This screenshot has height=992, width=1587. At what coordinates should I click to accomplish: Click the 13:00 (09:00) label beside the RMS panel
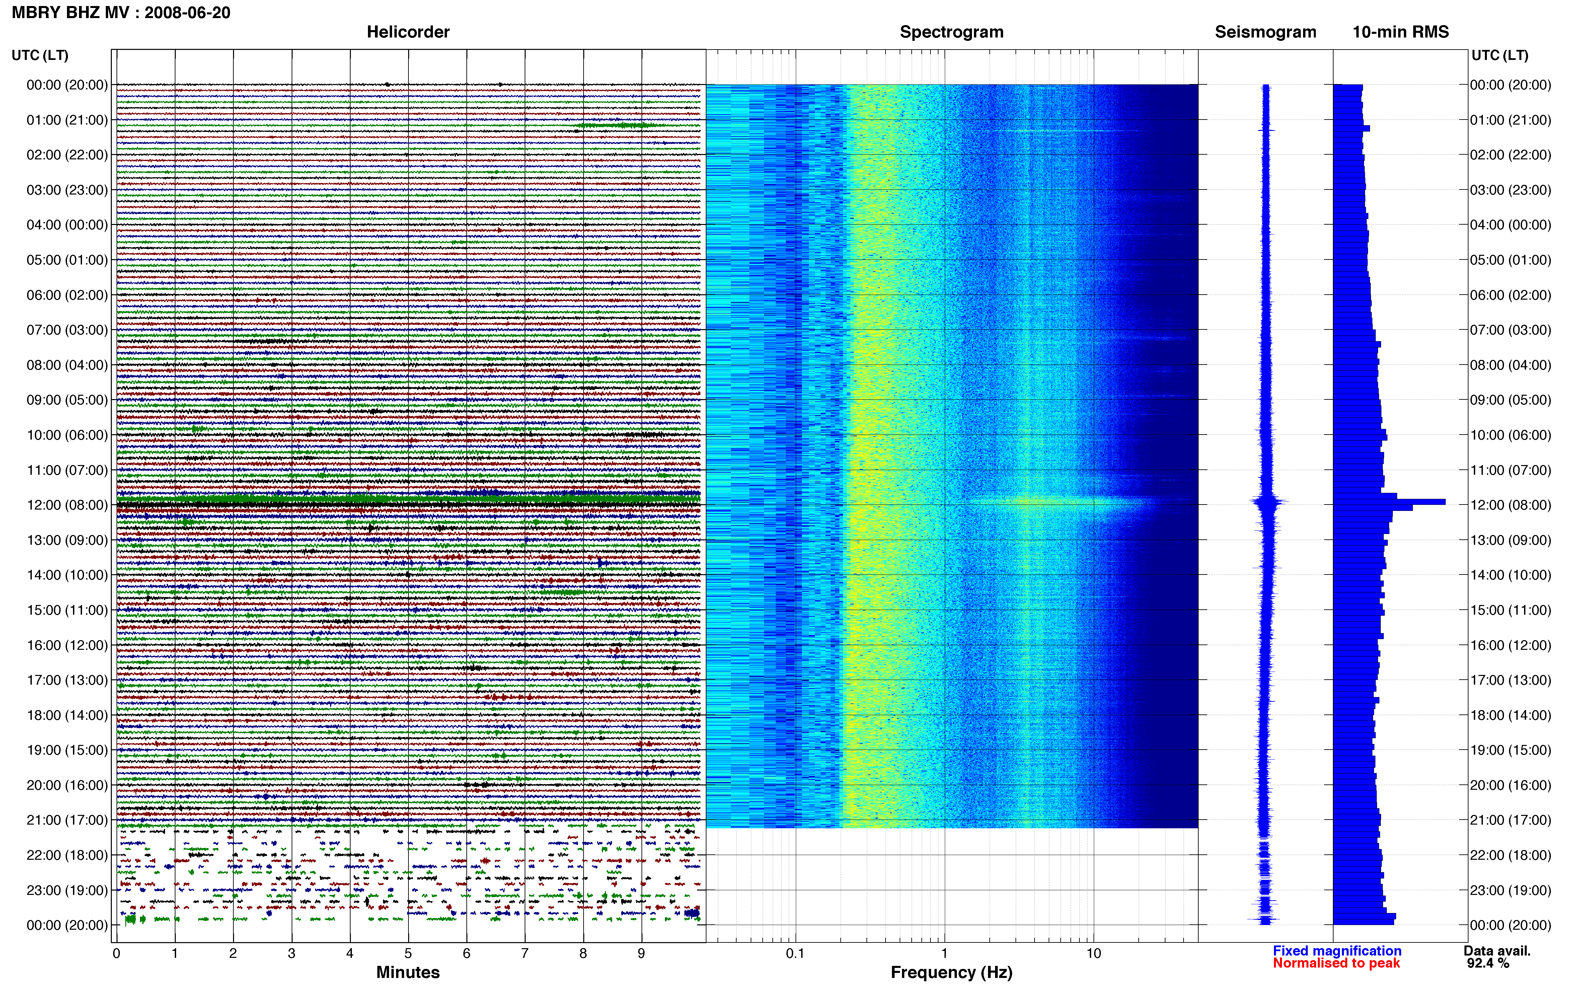tap(1510, 541)
